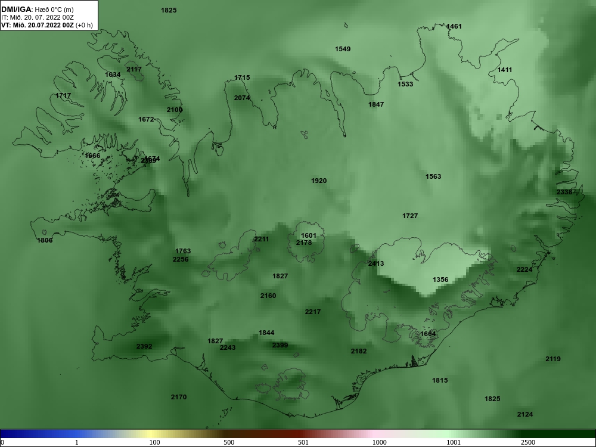Click the 1533 height value
This screenshot has width=596, height=447.
[x=405, y=84]
